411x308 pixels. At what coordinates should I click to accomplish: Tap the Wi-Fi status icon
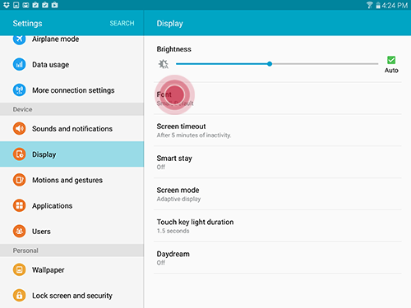tap(369, 5)
